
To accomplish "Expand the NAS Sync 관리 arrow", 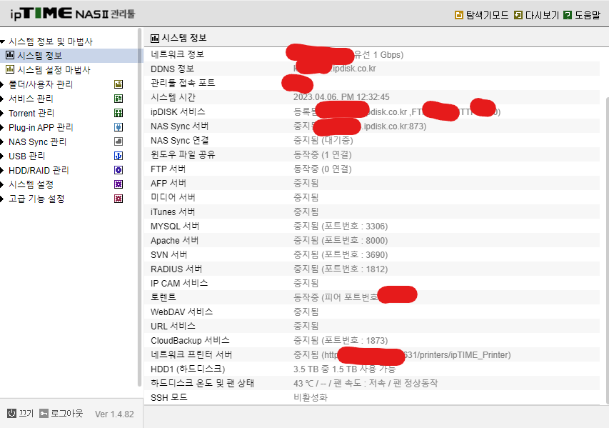I will point(2,141).
